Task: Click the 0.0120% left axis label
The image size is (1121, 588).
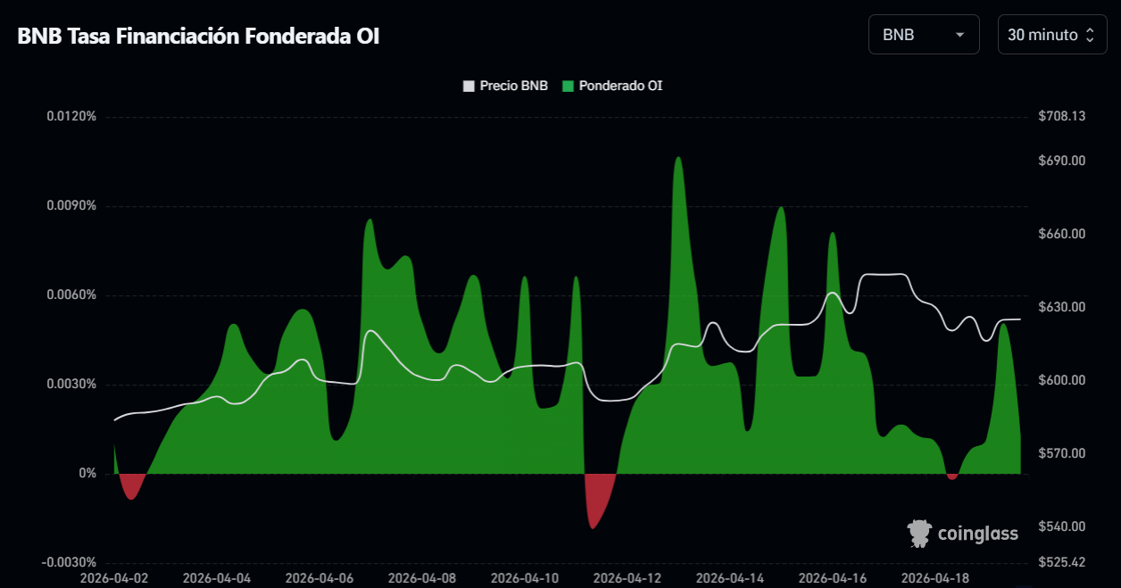Action: pyautogui.click(x=72, y=117)
